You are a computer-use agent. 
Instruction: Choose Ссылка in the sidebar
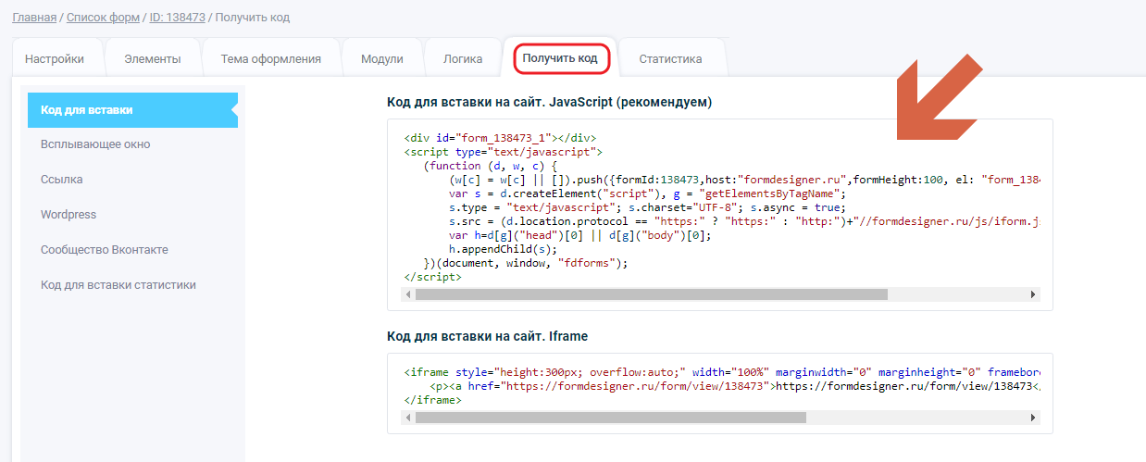(x=62, y=180)
